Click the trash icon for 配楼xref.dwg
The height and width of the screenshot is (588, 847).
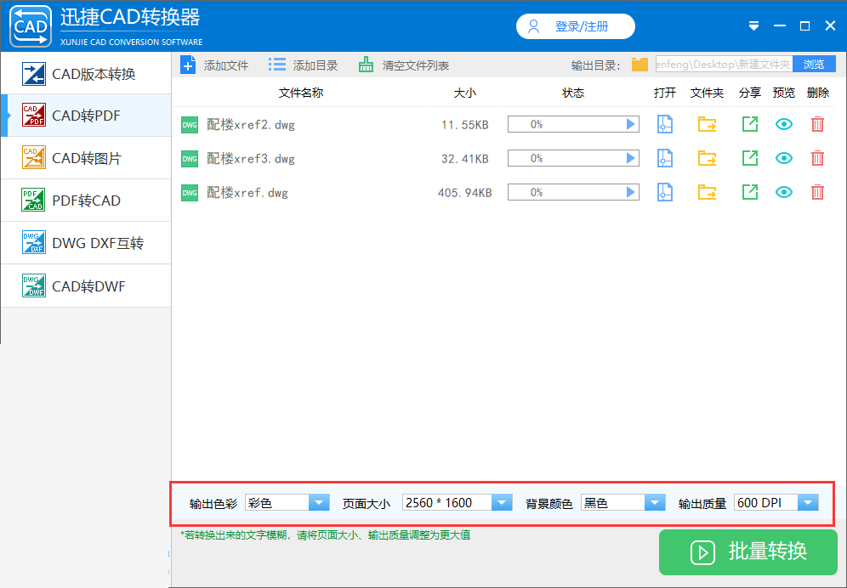[x=817, y=192]
